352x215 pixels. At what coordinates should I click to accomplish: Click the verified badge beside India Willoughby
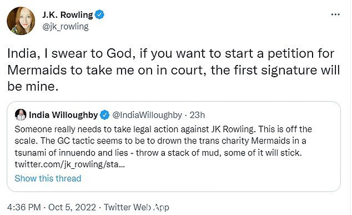[104, 115]
